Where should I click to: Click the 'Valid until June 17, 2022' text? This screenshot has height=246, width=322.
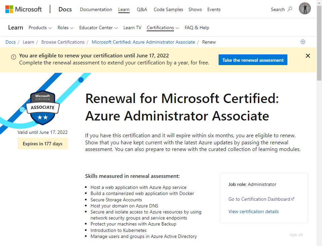[x=43, y=132]
